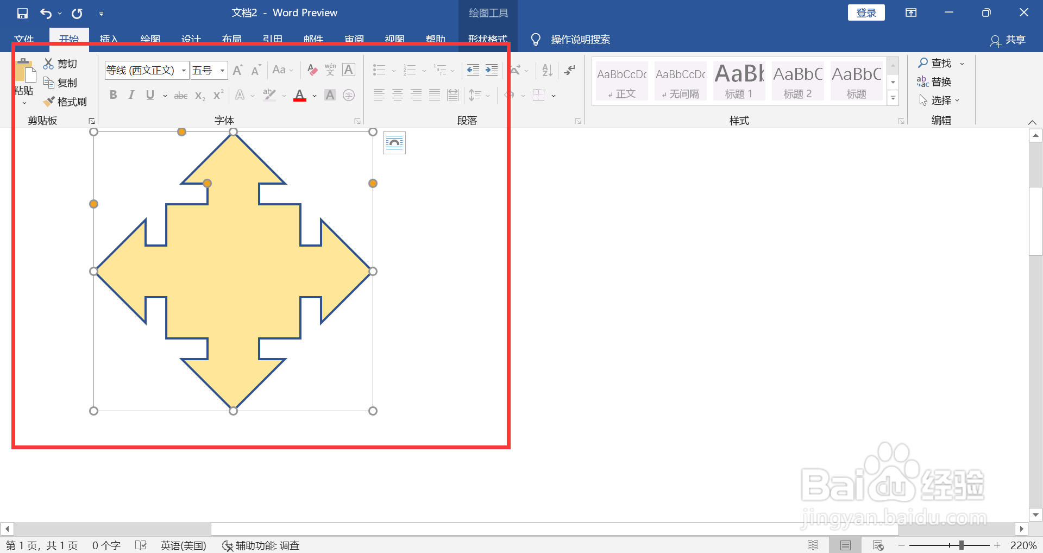
Task: Click the phonetic guide (wén) icon
Action: point(330,70)
